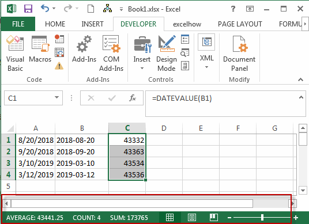The width and height of the screenshot is (309, 224).
Task: Click the Redo arrow icon
Action: [x=68, y=9]
